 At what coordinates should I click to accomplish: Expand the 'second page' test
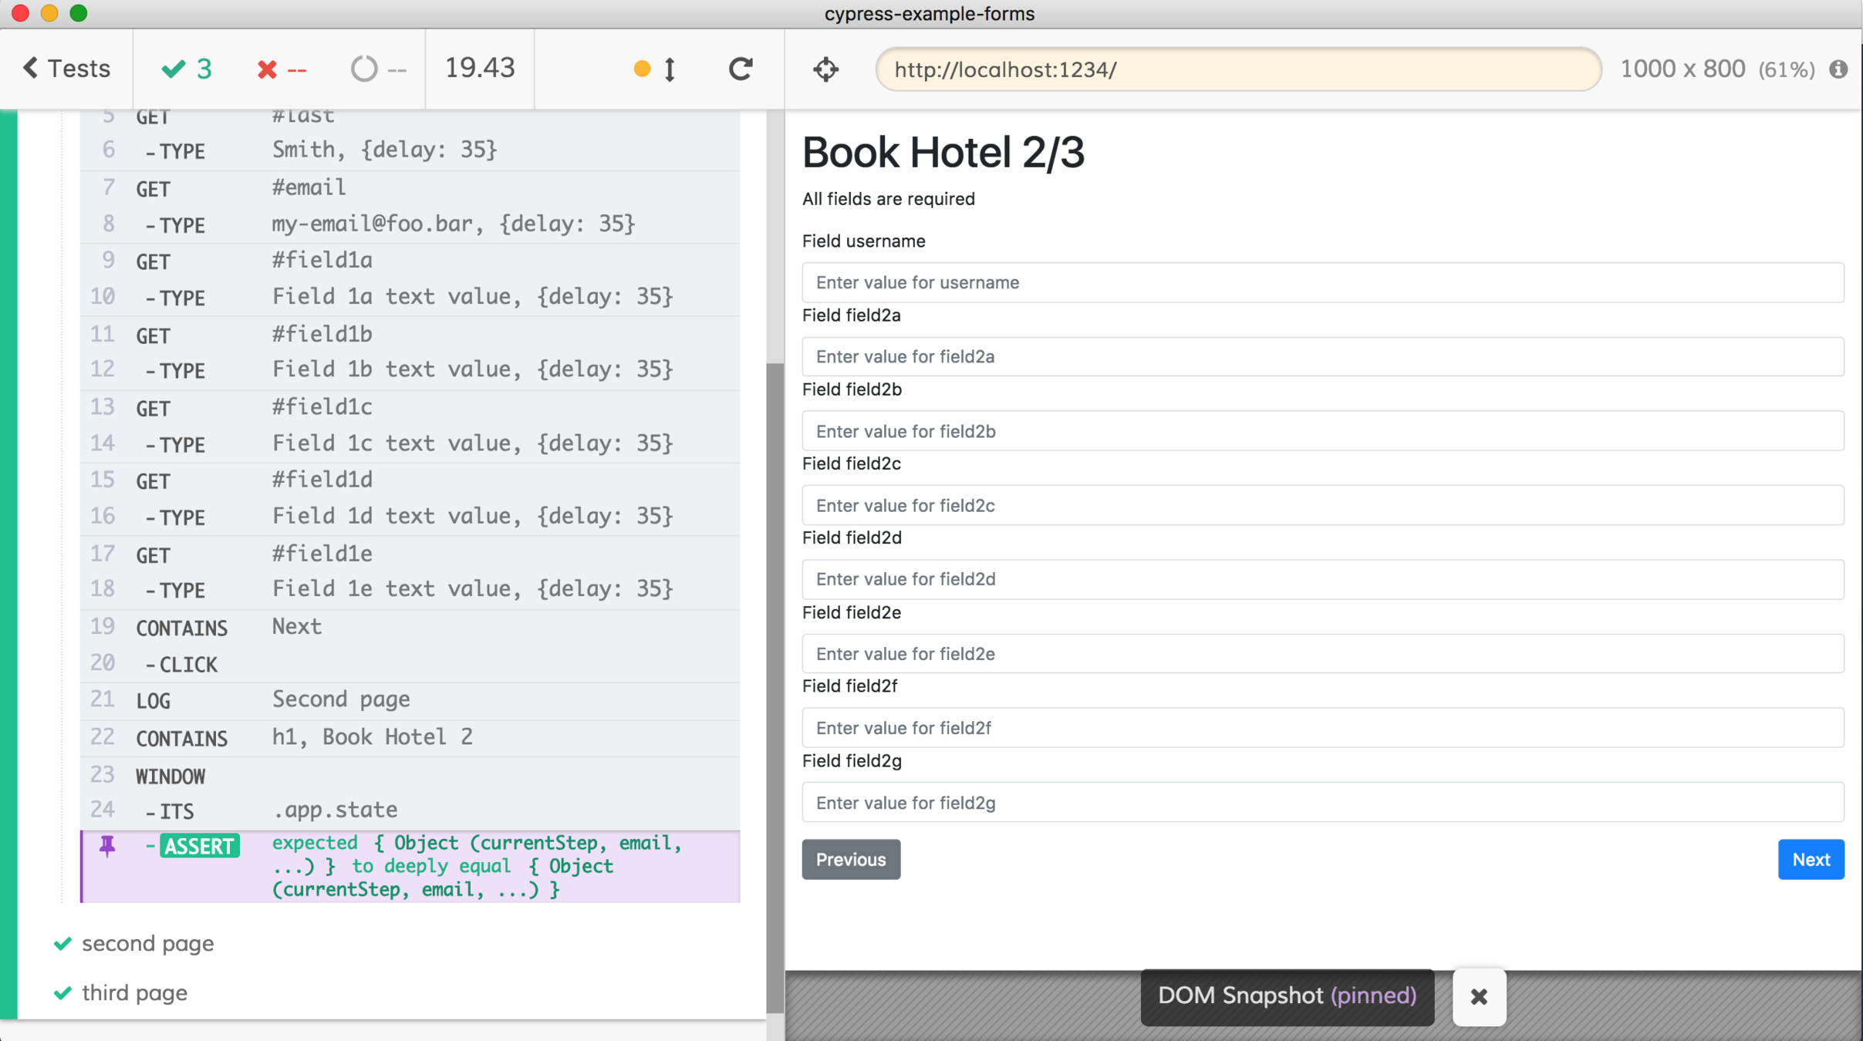click(x=147, y=943)
